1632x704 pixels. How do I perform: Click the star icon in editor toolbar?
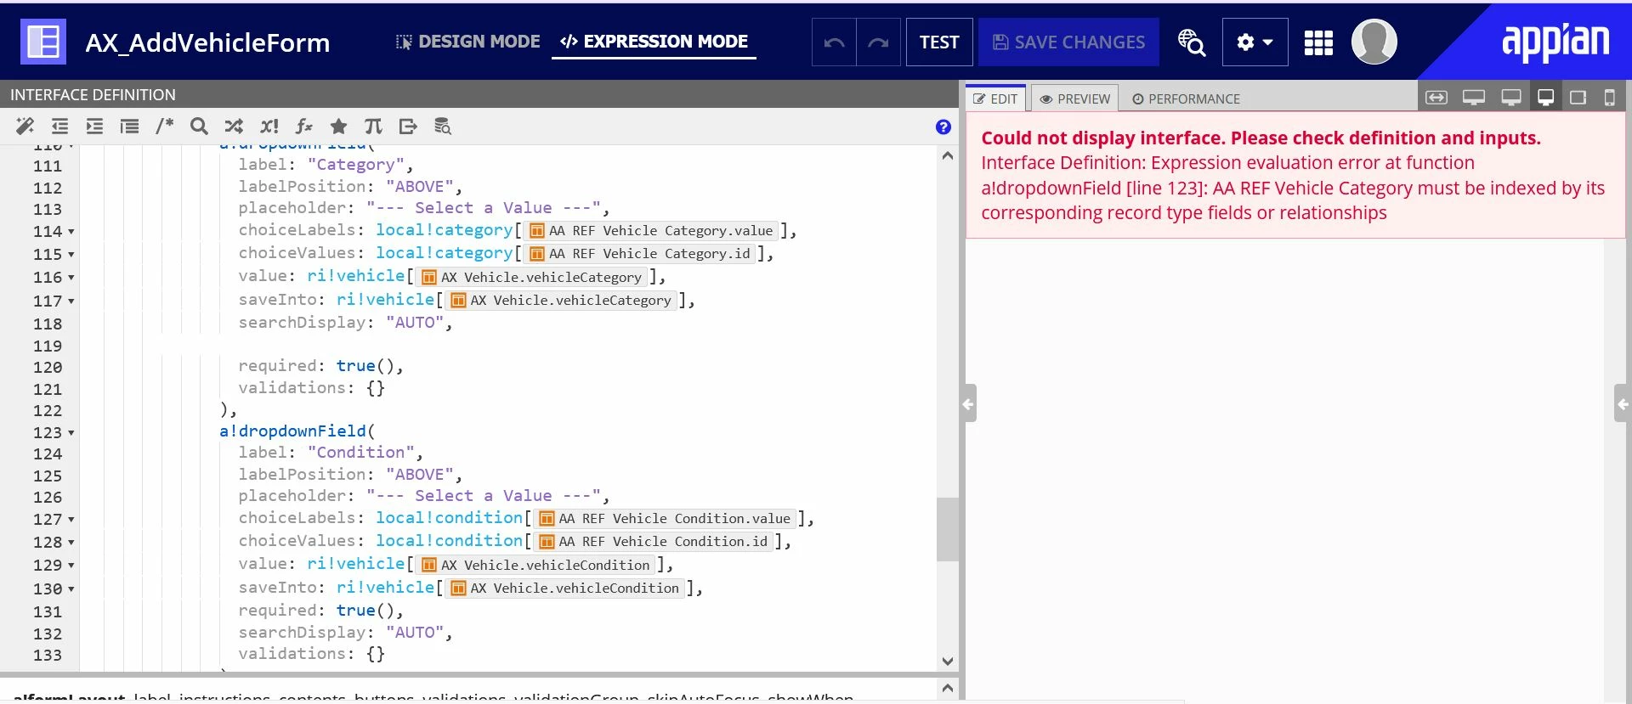[x=338, y=127]
